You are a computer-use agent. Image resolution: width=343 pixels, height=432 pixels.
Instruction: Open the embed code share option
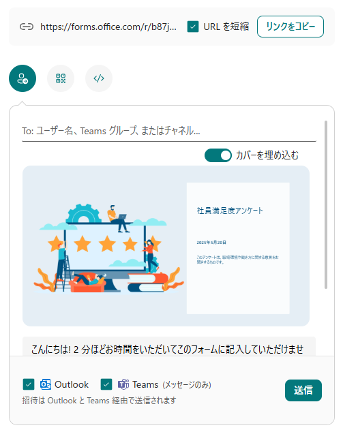pos(99,78)
